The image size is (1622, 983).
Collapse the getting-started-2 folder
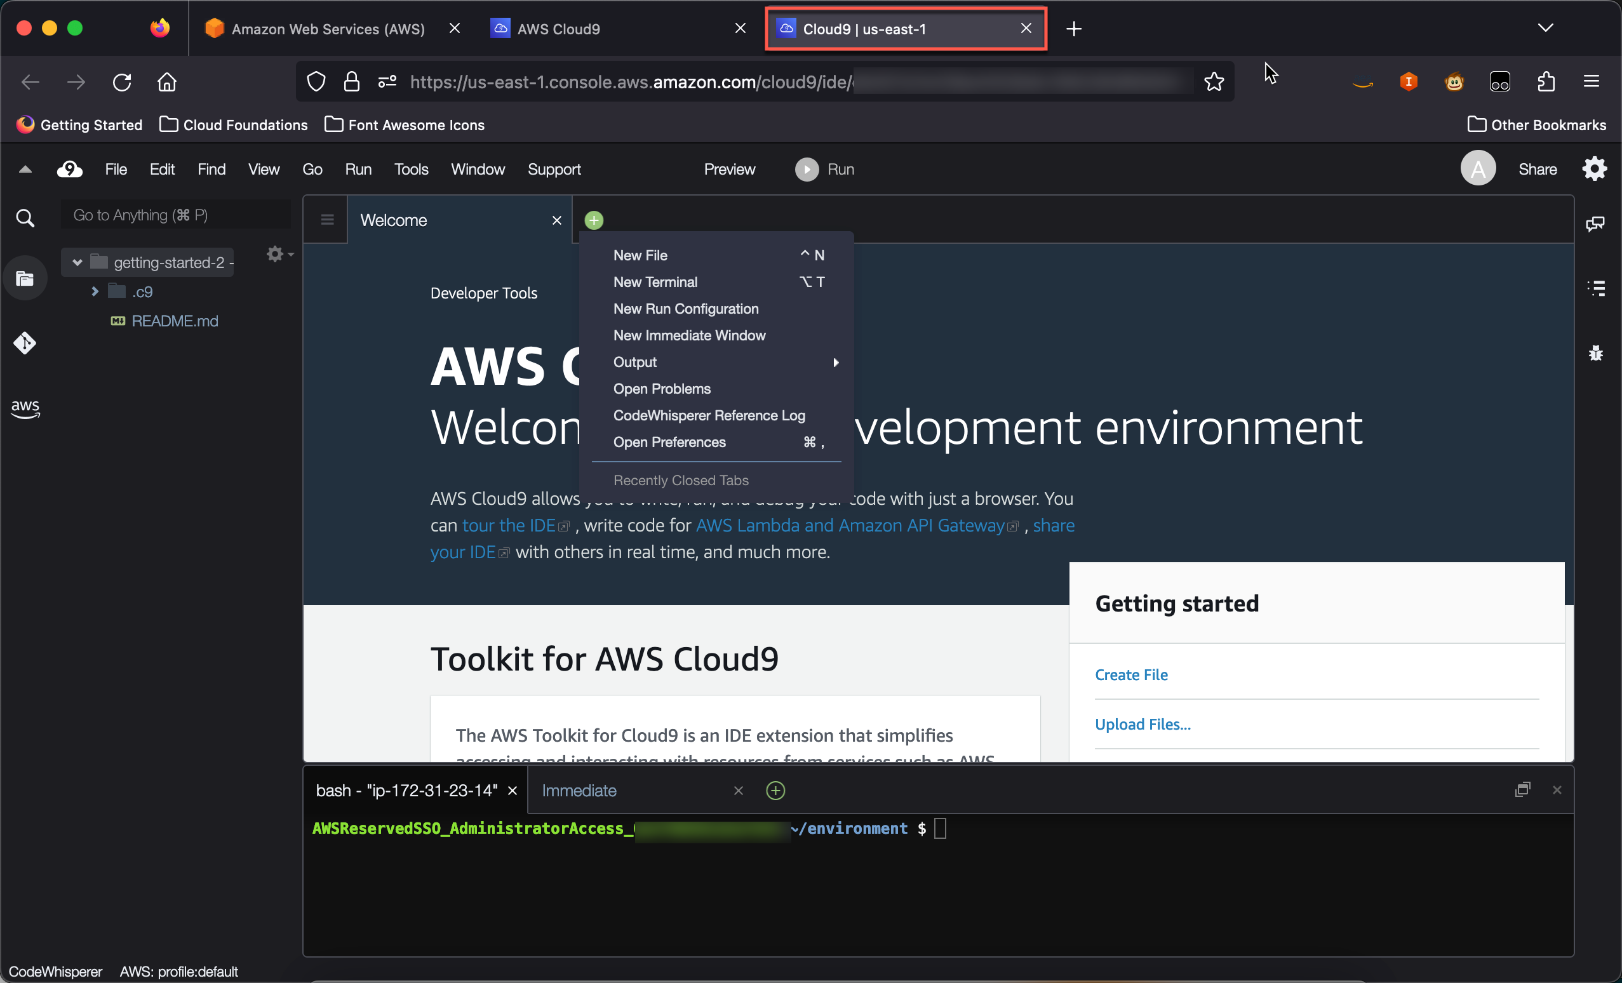click(x=77, y=262)
